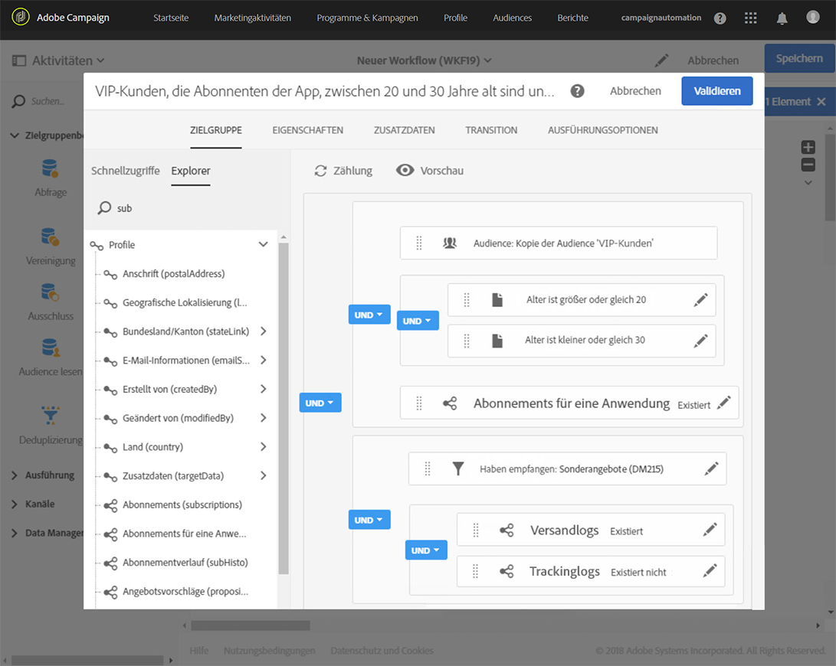The height and width of the screenshot is (666, 836).
Task: Click the Vereinigung activity icon
Action: (50, 237)
